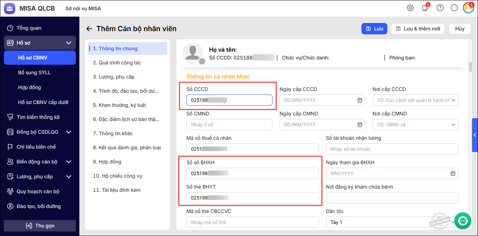Click the Số tài khoản nhận lương field
Image resolution: width=478 pixels, height=236 pixels.
click(x=392, y=149)
